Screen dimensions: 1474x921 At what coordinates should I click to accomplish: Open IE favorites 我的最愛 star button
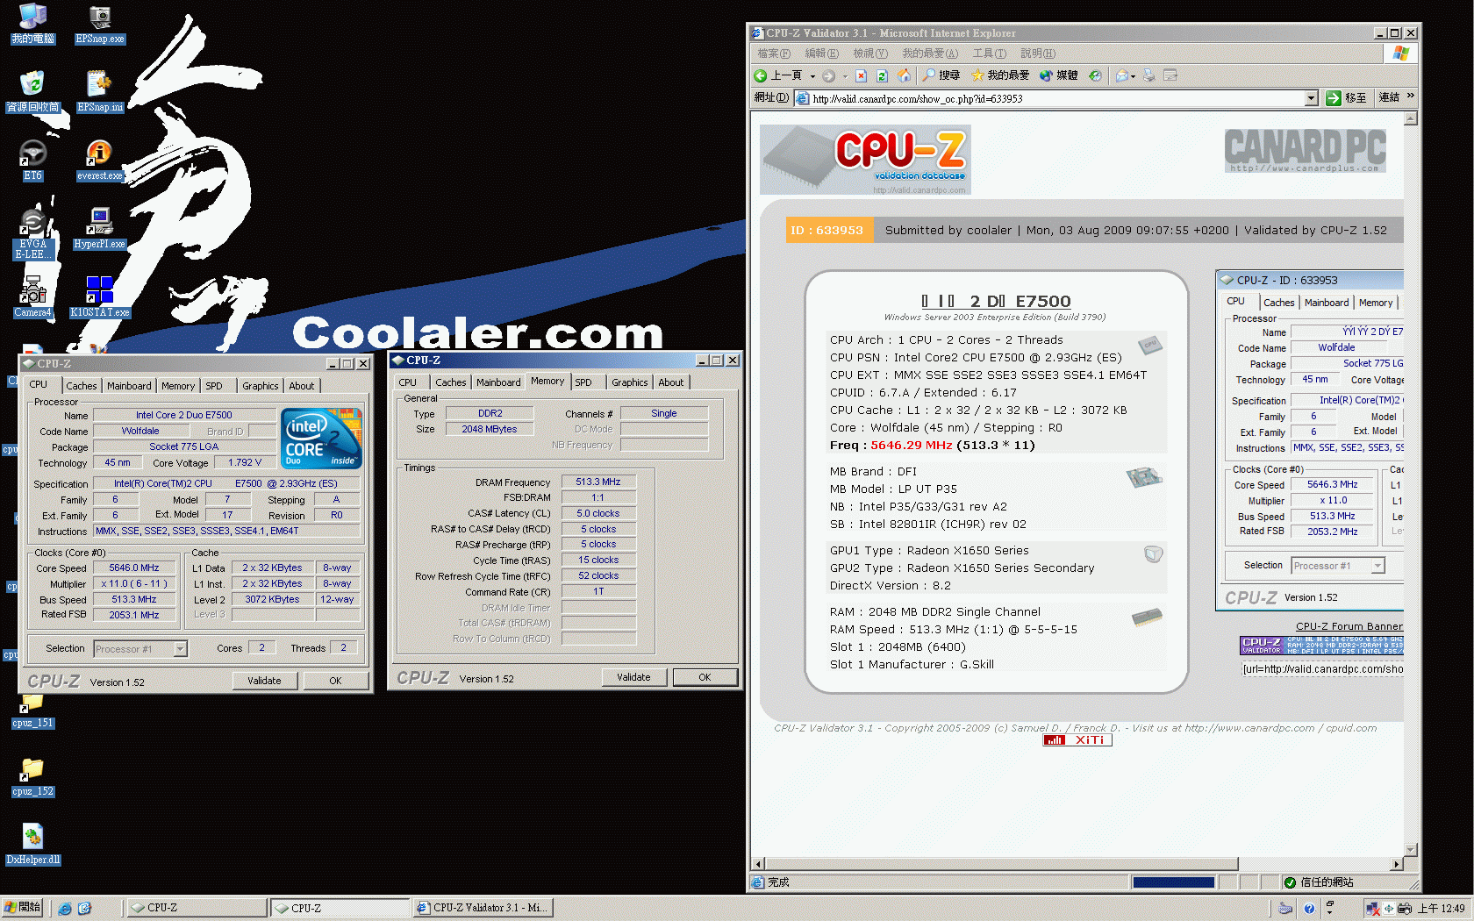(x=1000, y=75)
